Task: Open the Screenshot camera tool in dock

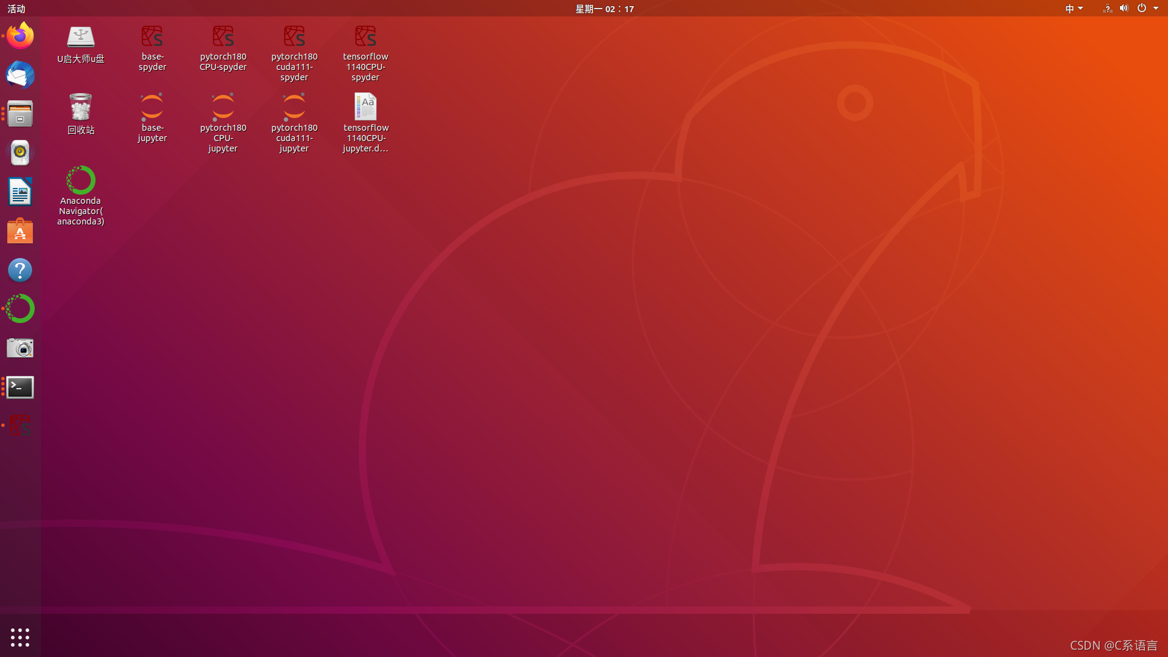Action: 20,348
